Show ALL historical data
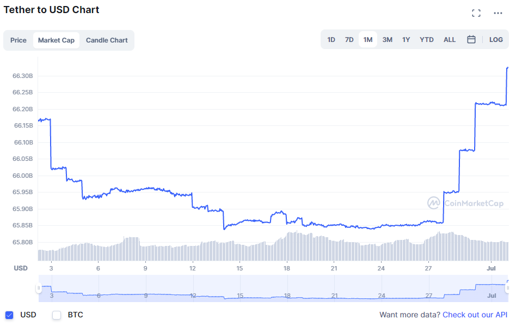522x325 pixels. pyautogui.click(x=450, y=40)
